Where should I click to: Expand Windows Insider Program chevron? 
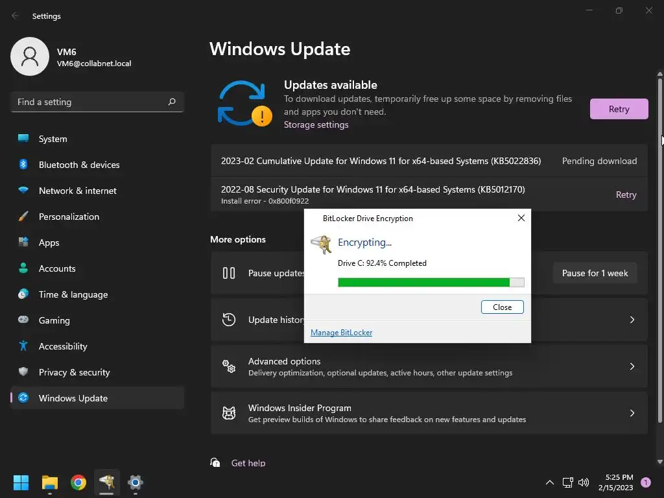pyautogui.click(x=632, y=413)
